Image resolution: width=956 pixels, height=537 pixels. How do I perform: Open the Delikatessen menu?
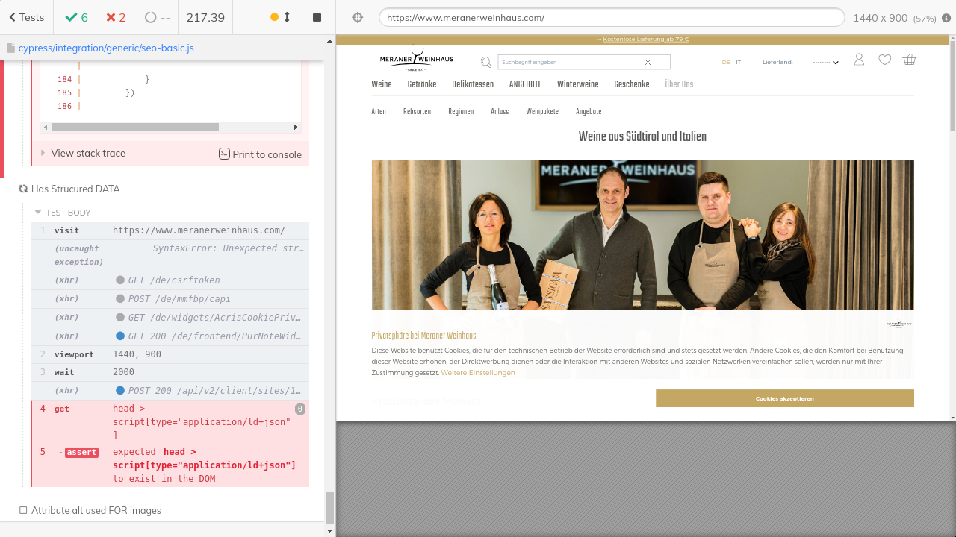[472, 84]
